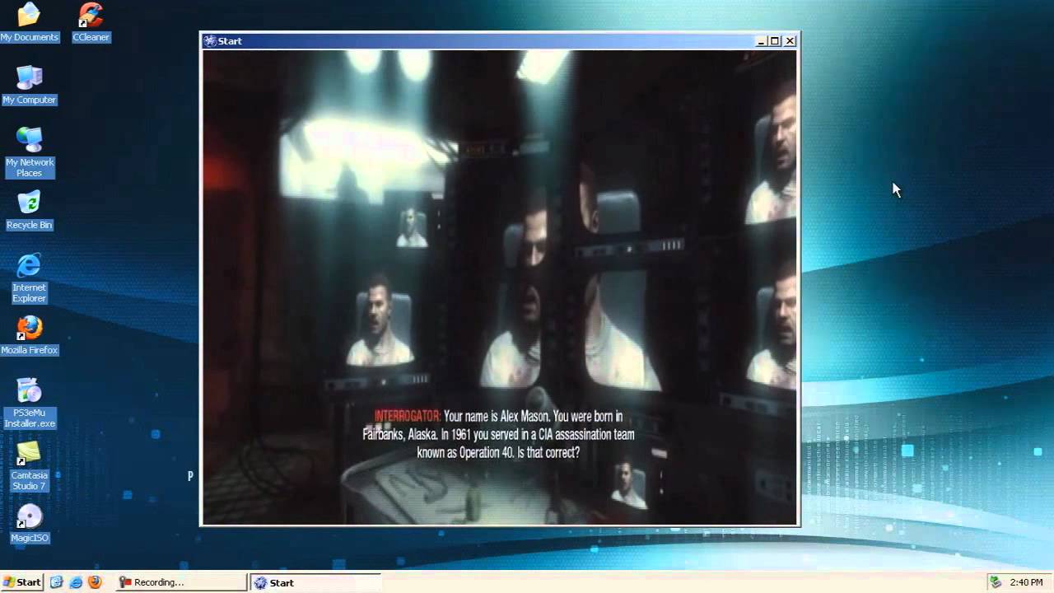Click the Start window title bar icon
1054x593 pixels.
click(x=210, y=41)
